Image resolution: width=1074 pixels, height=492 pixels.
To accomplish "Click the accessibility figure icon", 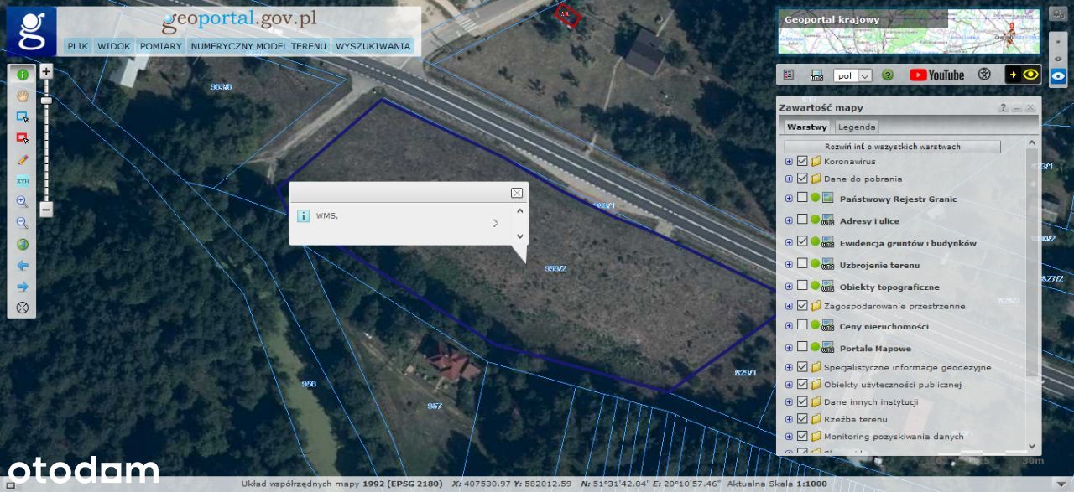I will click(x=984, y=75).
